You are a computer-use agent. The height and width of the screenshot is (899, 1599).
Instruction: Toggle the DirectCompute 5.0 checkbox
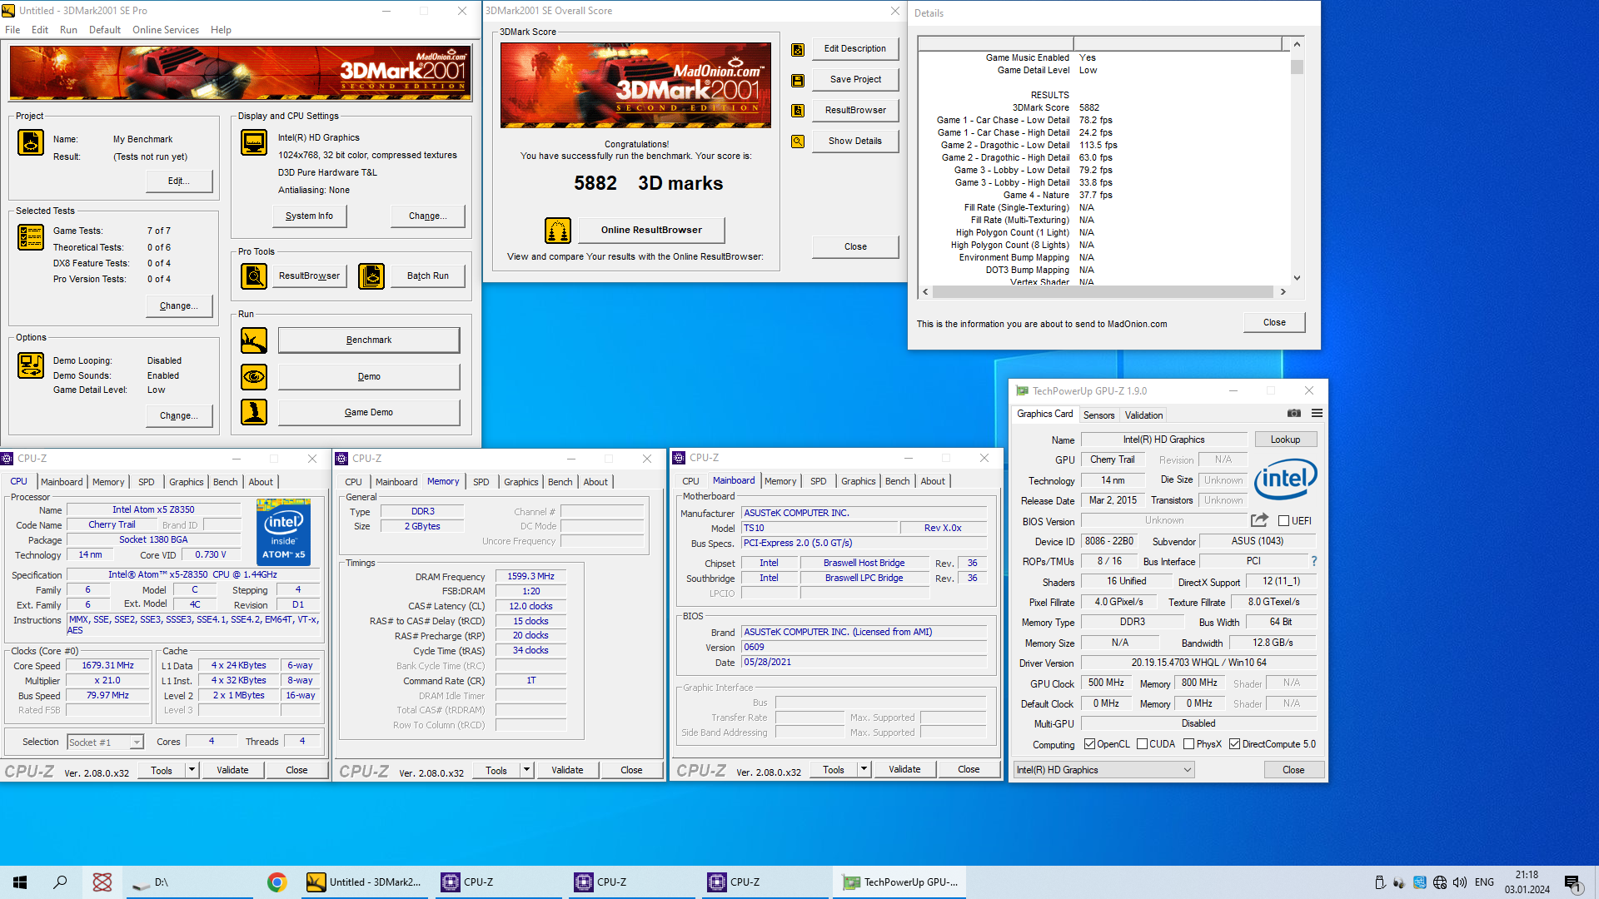coord(1234,744)
